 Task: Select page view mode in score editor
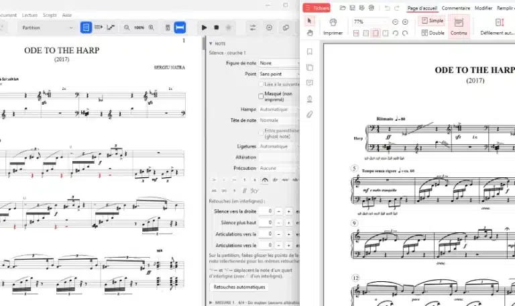[86, 28]
